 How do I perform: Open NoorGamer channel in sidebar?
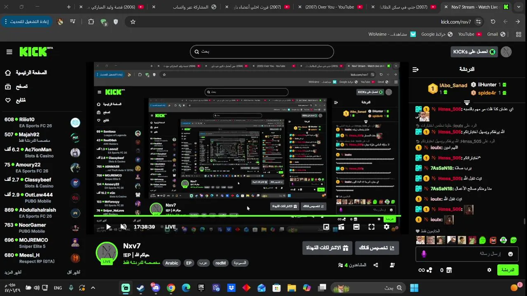click(42, 228)
